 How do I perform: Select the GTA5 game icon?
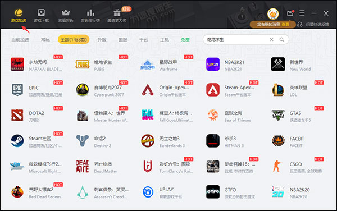[278, 115]
